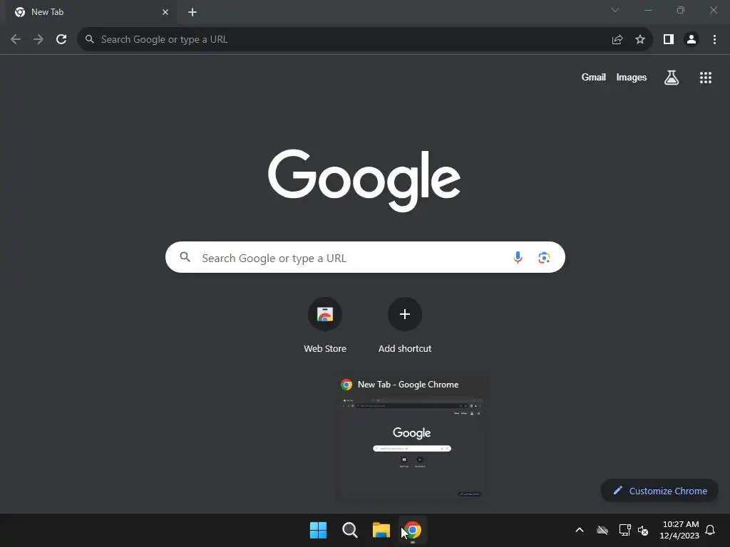
Task: Minimize the Chrome window
Action: point(647,10)
